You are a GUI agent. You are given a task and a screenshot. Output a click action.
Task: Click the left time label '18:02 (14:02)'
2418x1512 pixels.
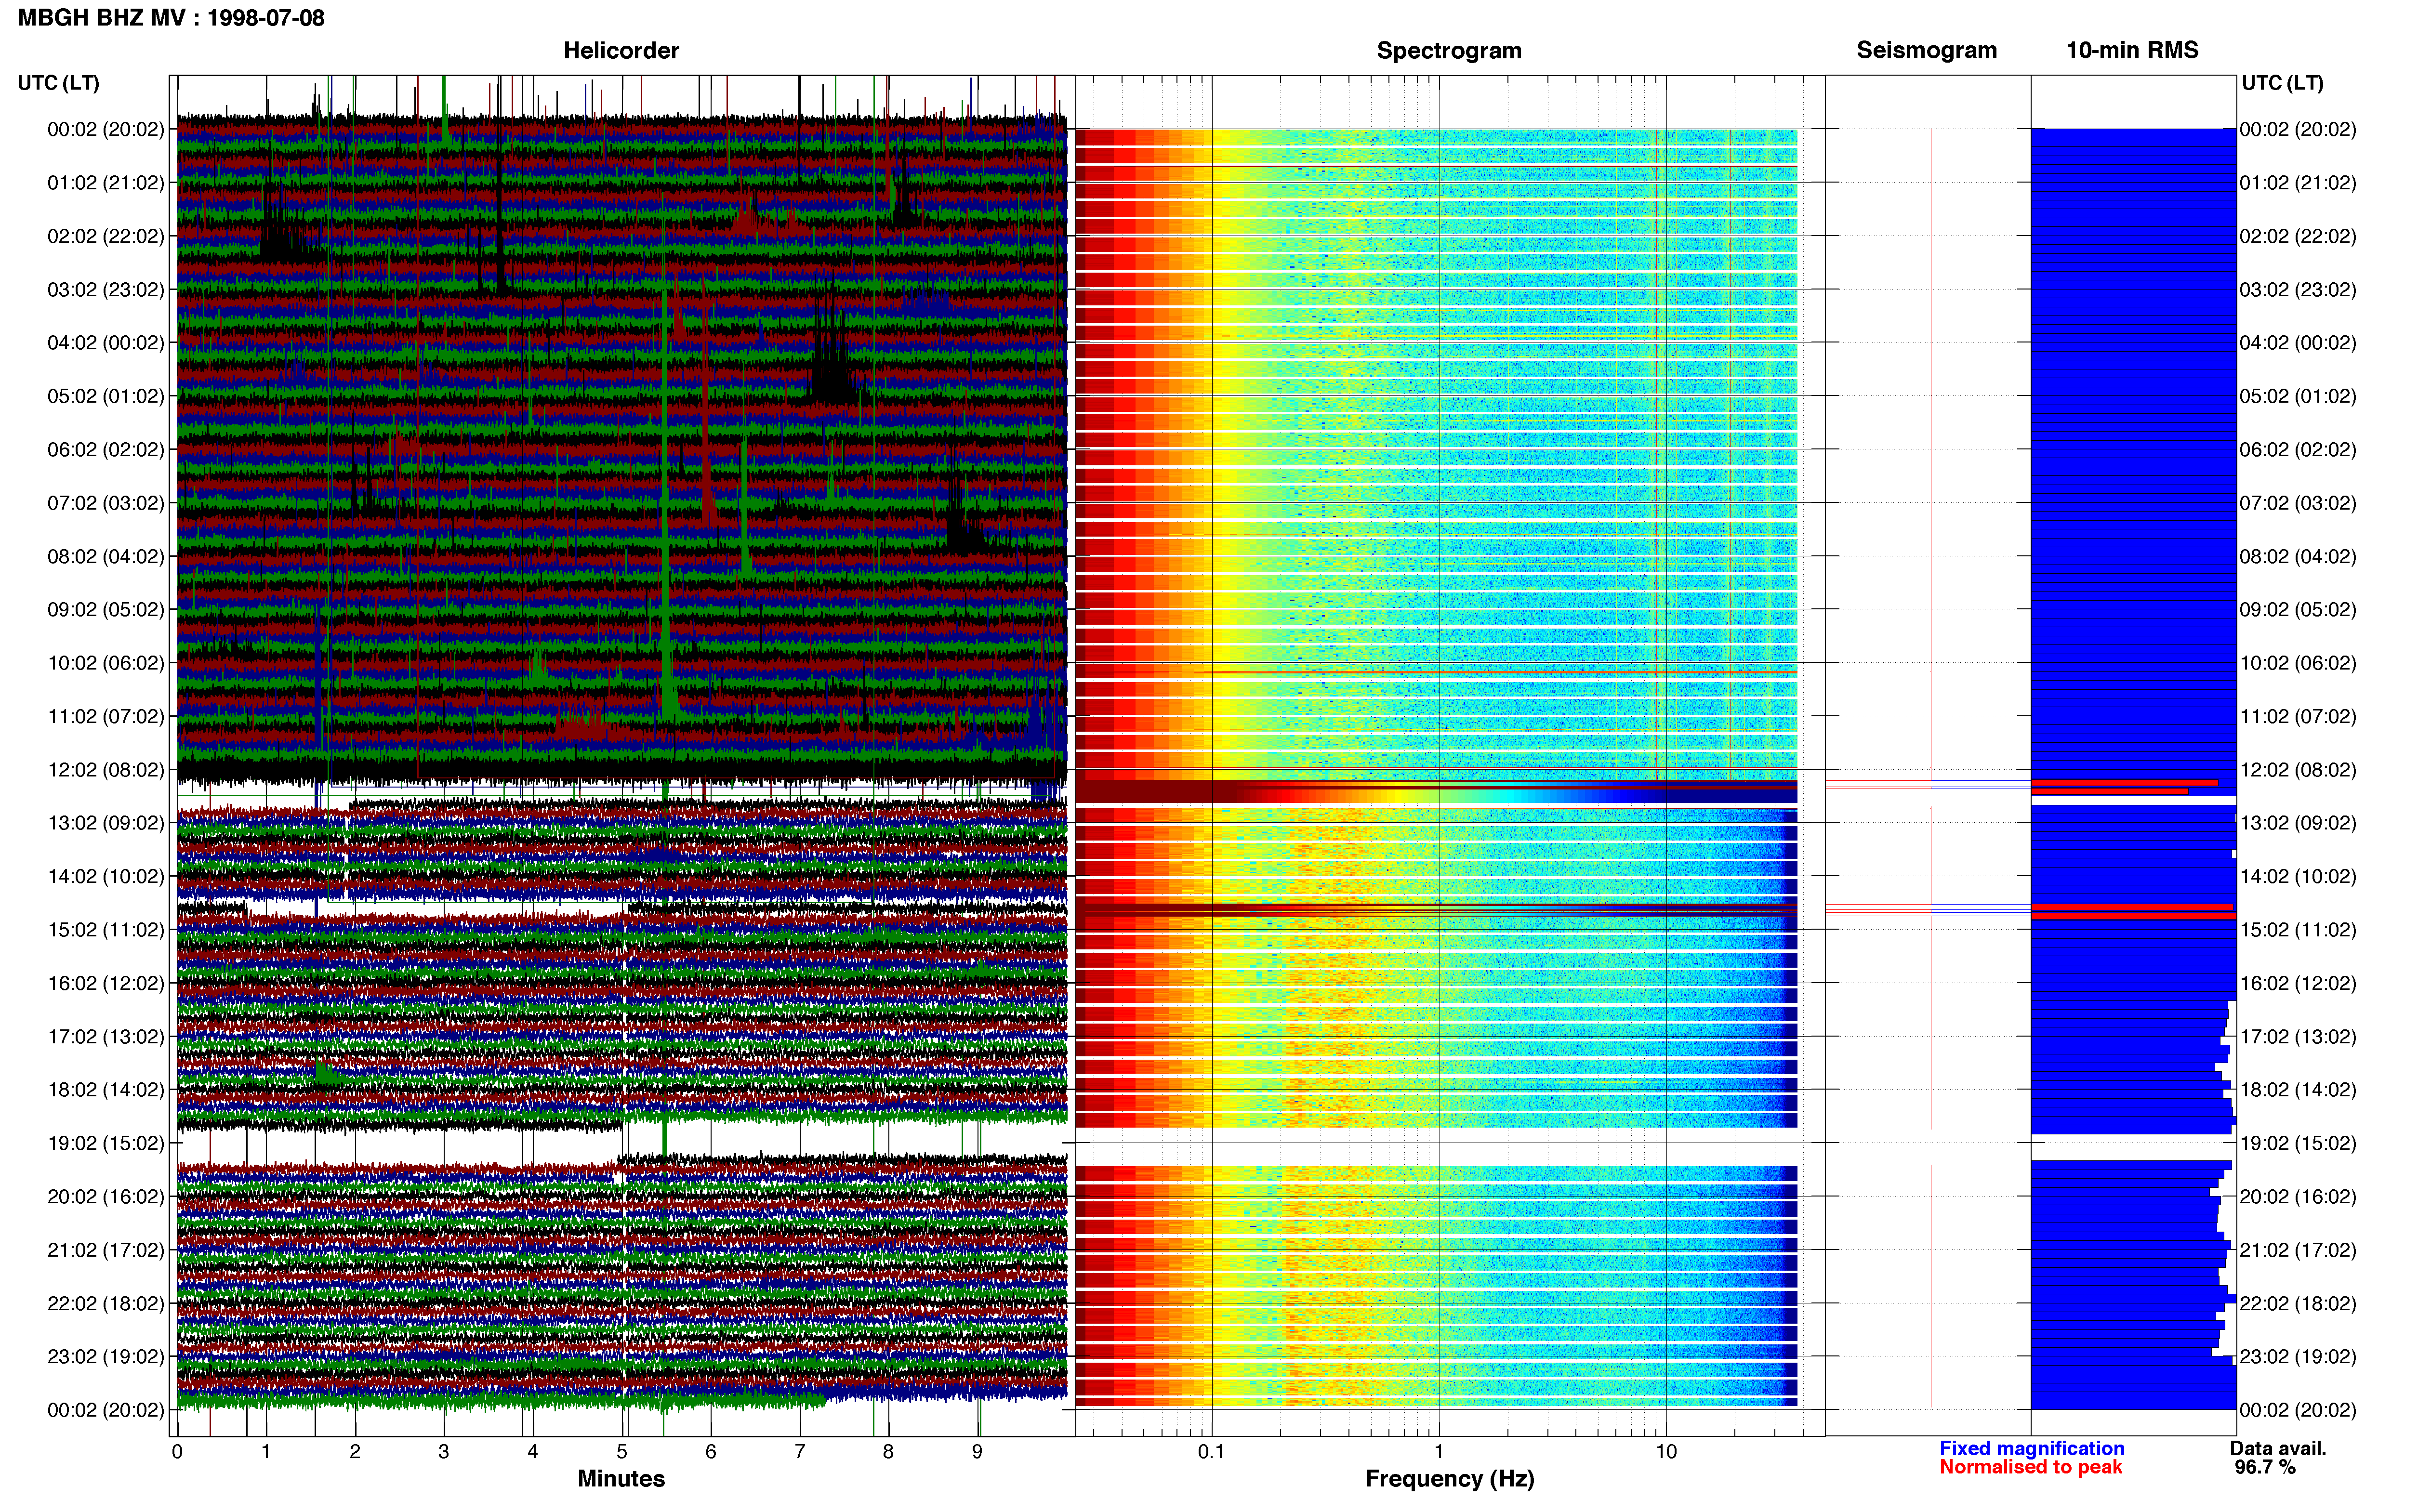[x=106, y=1089]
